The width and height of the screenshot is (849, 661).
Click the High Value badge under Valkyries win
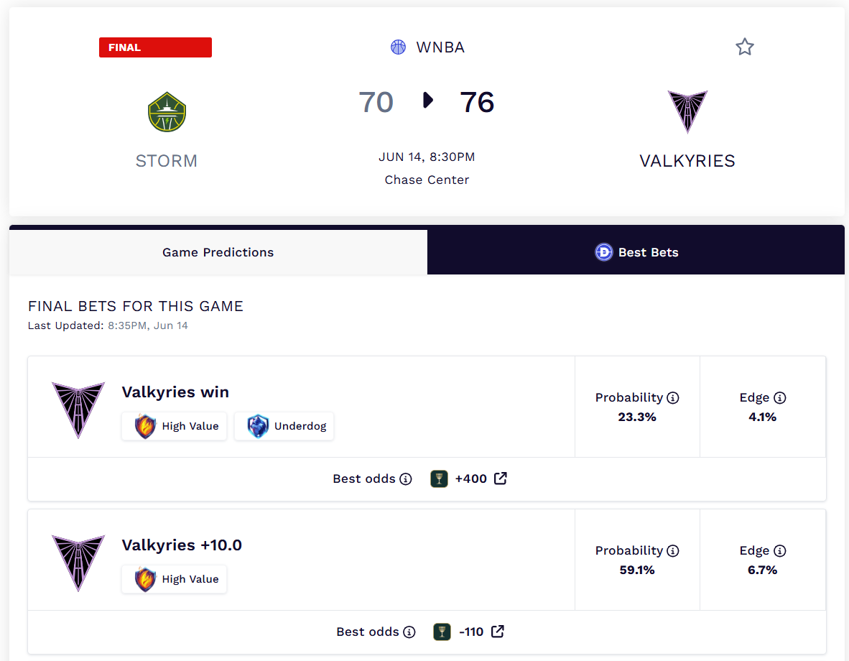point(175,426)
